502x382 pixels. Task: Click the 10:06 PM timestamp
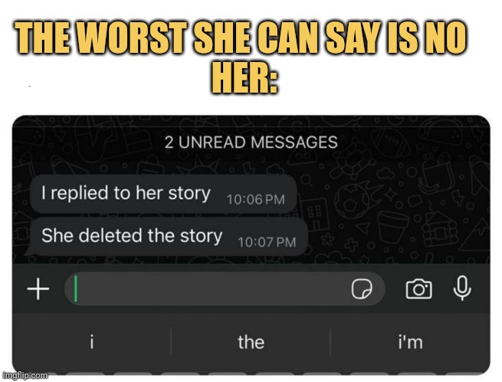point(255,200)
